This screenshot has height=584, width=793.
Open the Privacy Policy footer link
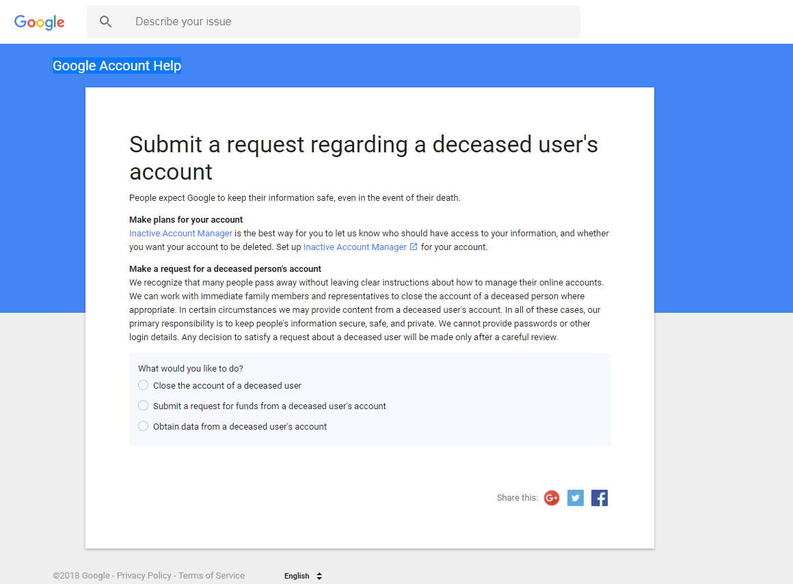click(144, 576)
